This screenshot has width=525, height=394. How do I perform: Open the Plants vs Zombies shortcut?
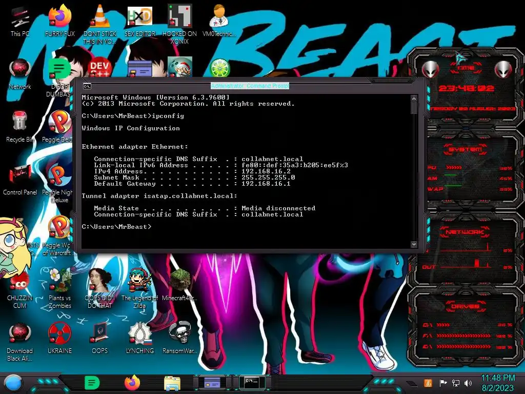(59, 288)
